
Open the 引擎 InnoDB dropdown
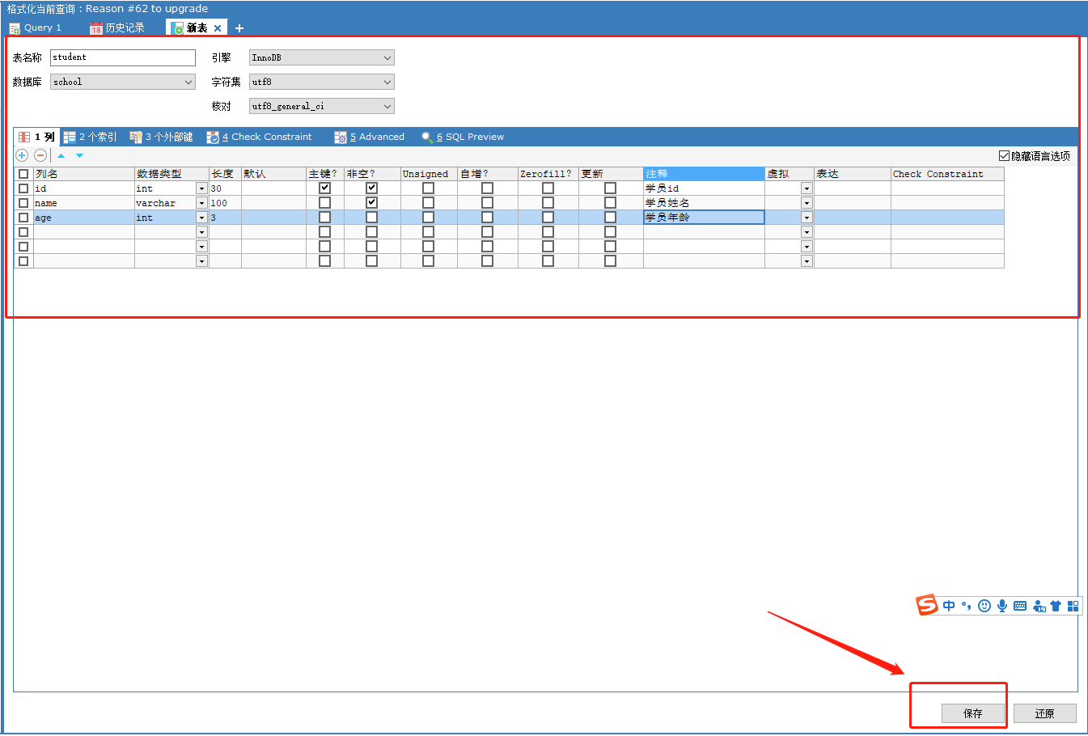click(322, 57)
